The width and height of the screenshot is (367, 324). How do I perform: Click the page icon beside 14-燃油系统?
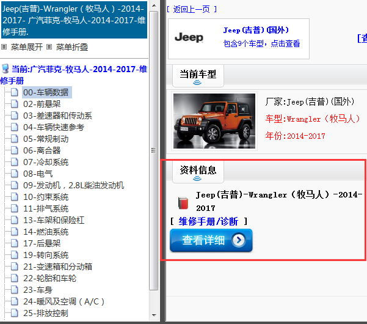click(x=14, y=232)
